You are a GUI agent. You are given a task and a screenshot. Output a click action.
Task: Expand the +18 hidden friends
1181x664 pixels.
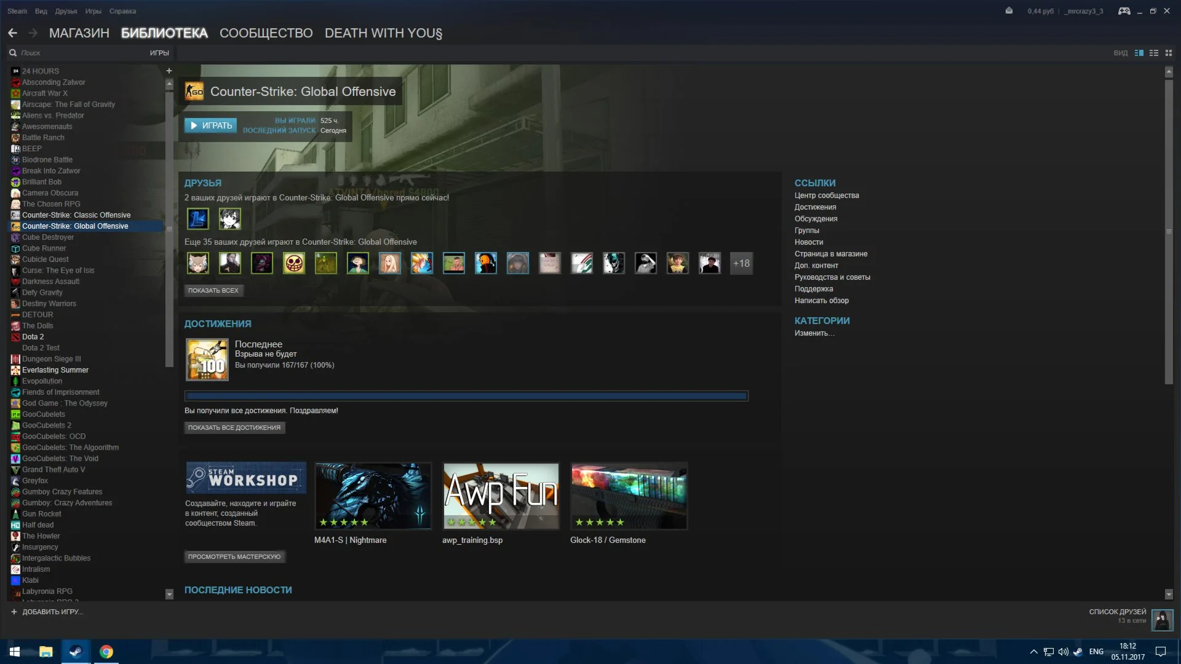[741, 263]
